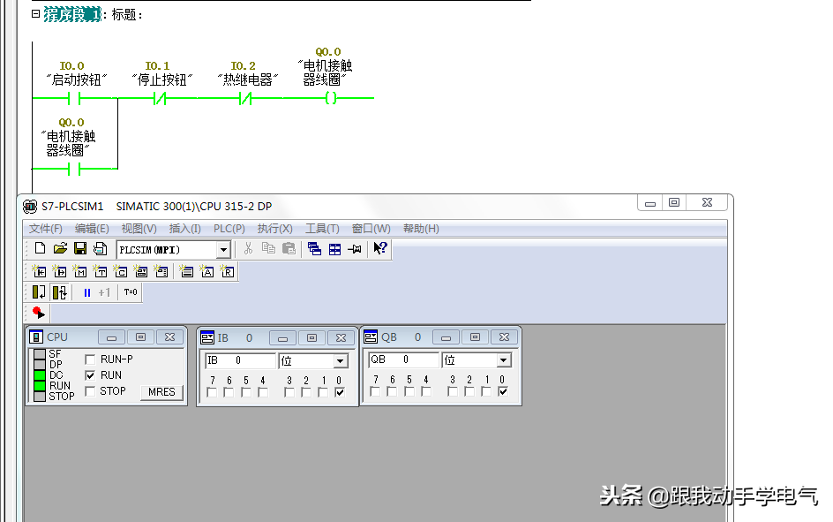The height and width of the screenshot is (522, 833).
Task: Save the simulation with the floppy icon
Action: click(80, 249)
